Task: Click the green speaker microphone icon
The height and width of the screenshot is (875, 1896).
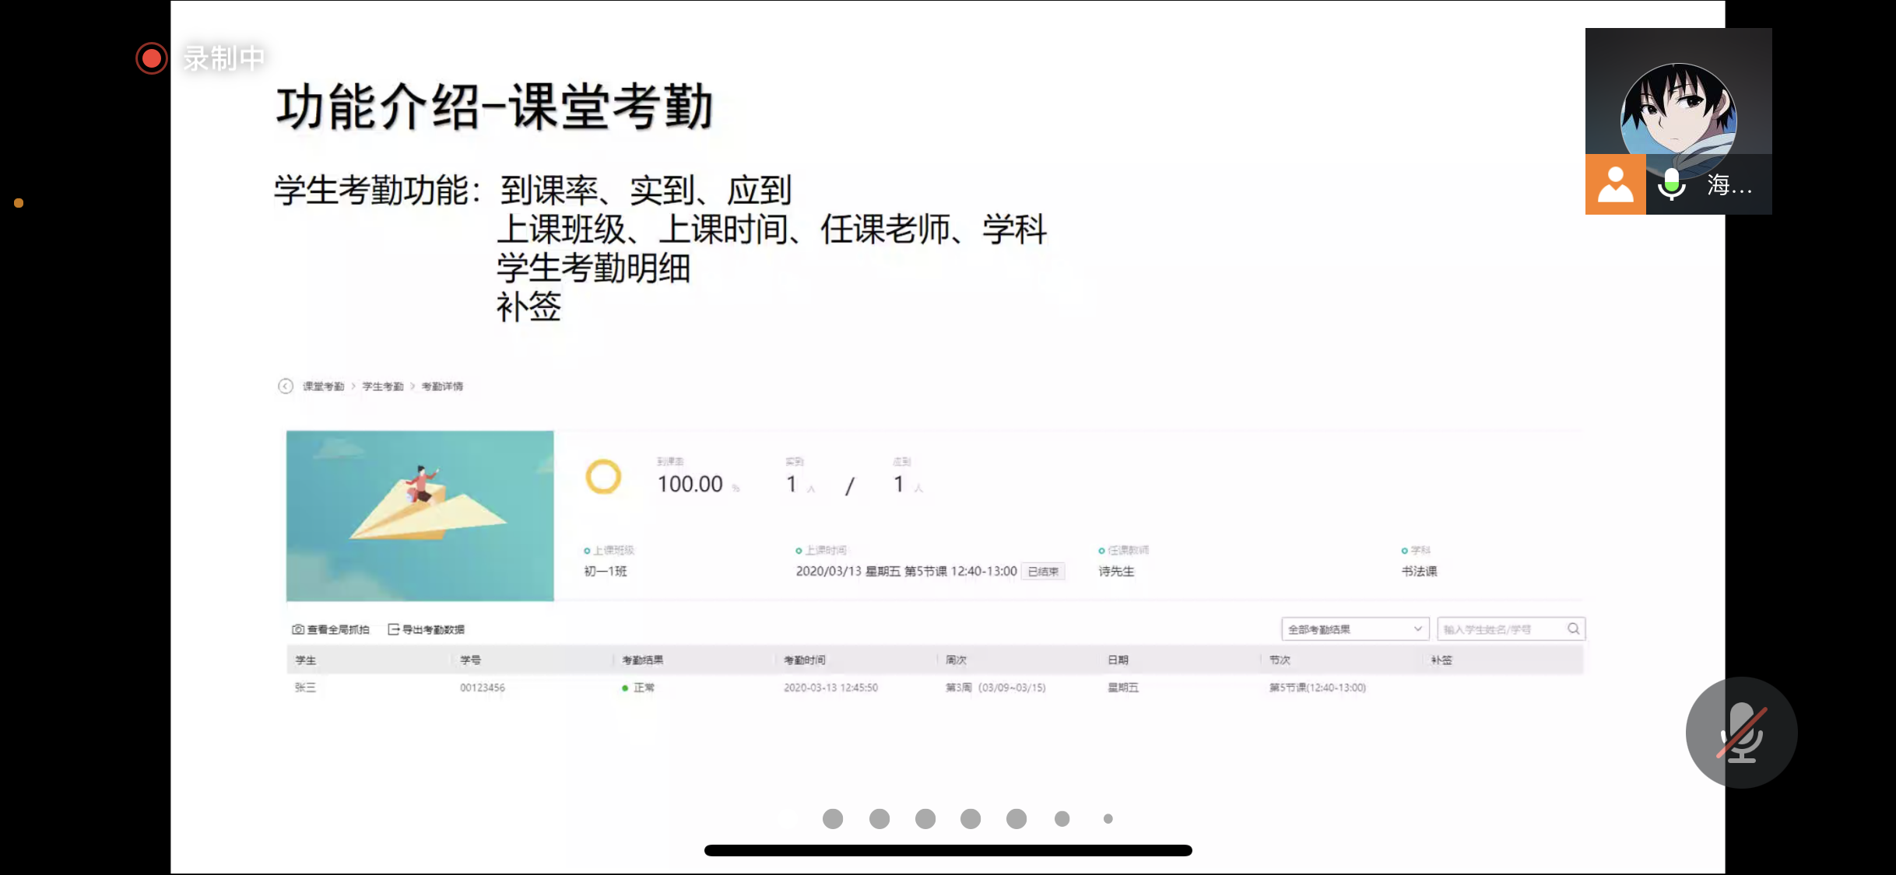Action: [x=1671, y=185]
